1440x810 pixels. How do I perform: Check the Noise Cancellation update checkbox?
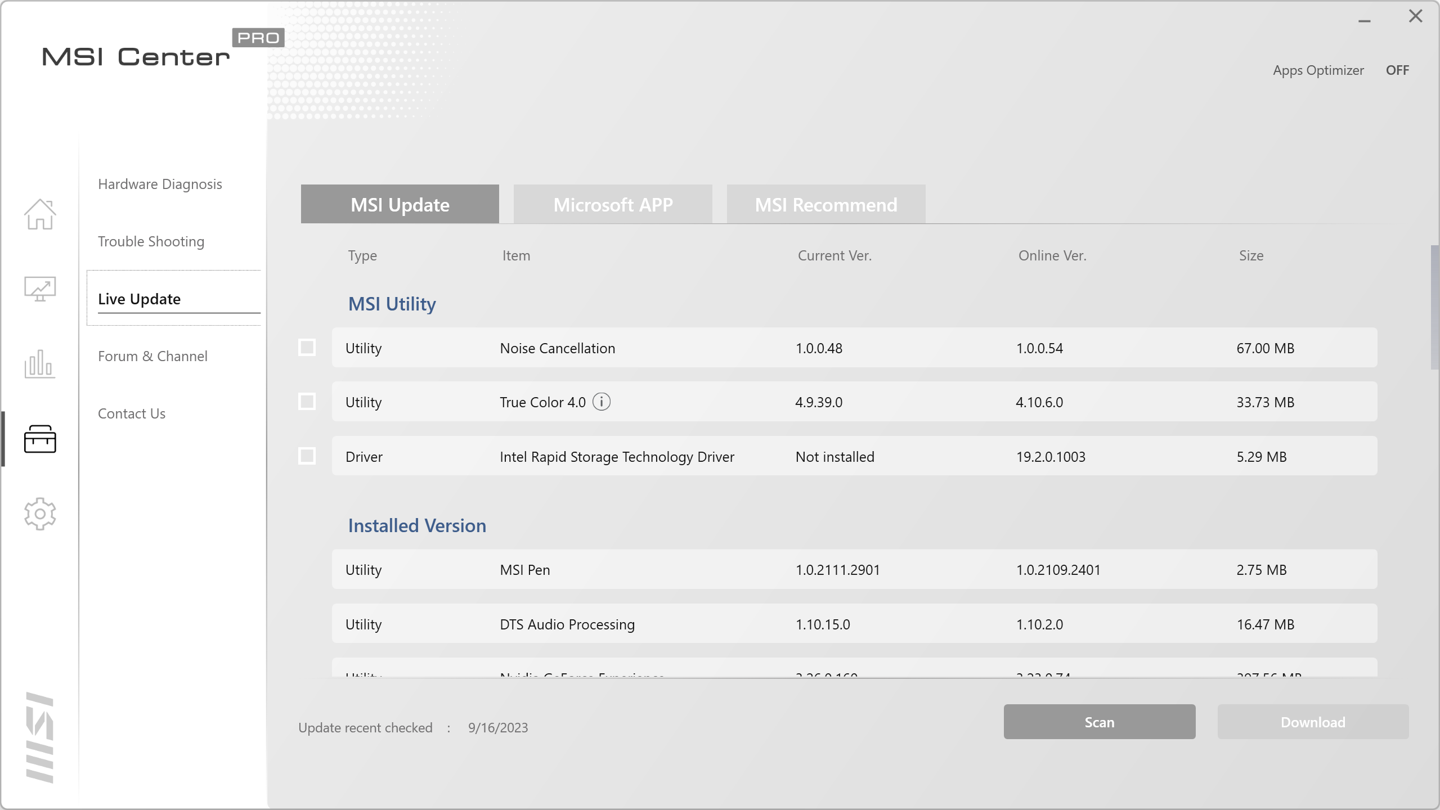click(x=307, y=348)
